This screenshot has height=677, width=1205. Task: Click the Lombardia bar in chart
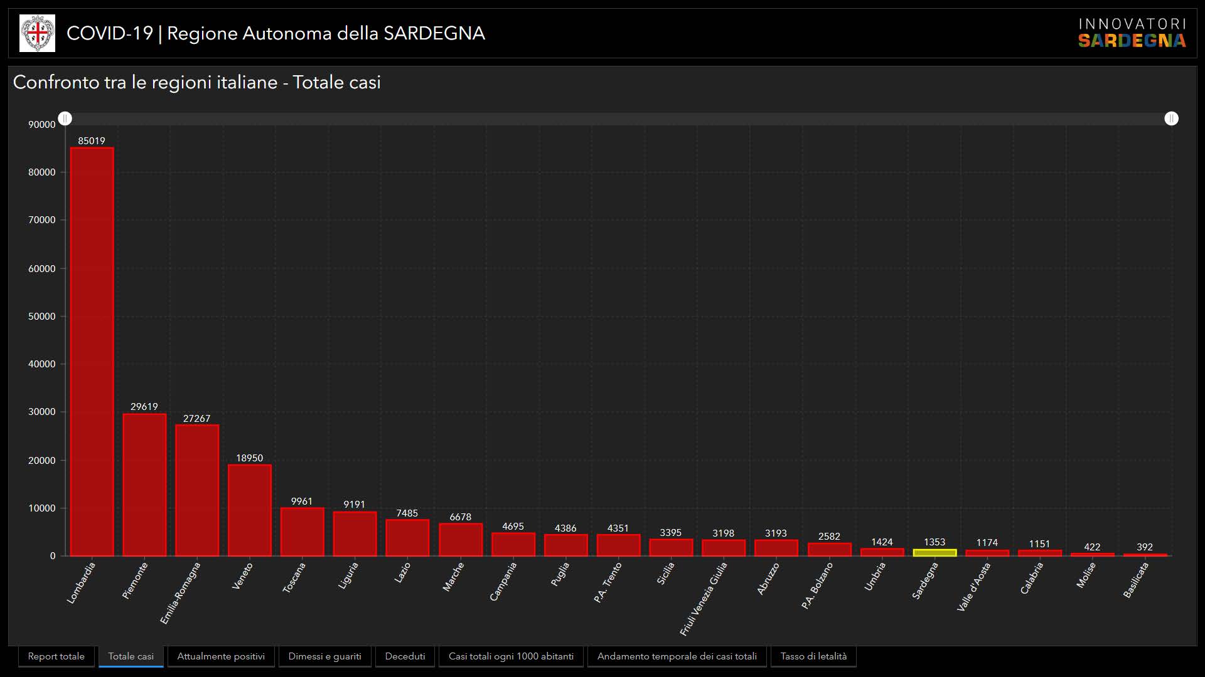92,351
